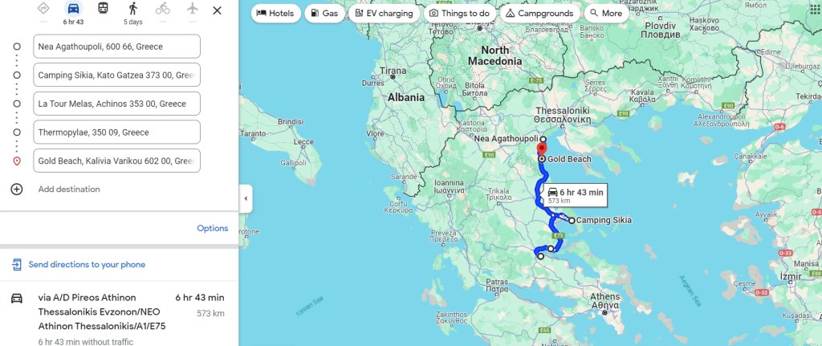Click the Camping Sikia waypoint marker
This screenshot has width=822, height=346.
(572, 221)
